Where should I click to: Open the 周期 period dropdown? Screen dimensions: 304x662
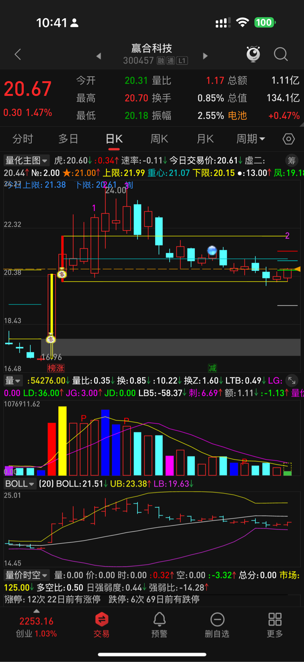[x=251, y=139]
